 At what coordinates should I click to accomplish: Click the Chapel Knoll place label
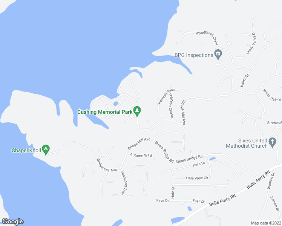click(26, 150)
